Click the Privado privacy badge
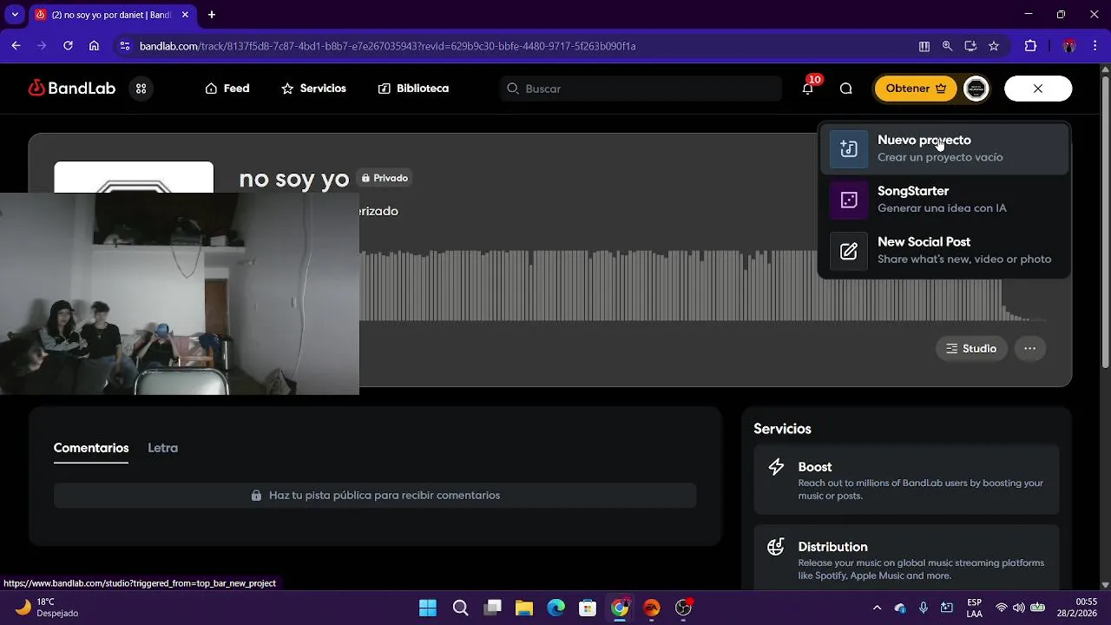The image size is (1111, 625). (x=385, y=178)
